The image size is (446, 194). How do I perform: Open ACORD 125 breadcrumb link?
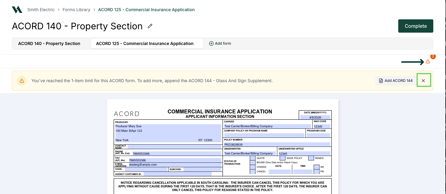[x=146, y=10]
